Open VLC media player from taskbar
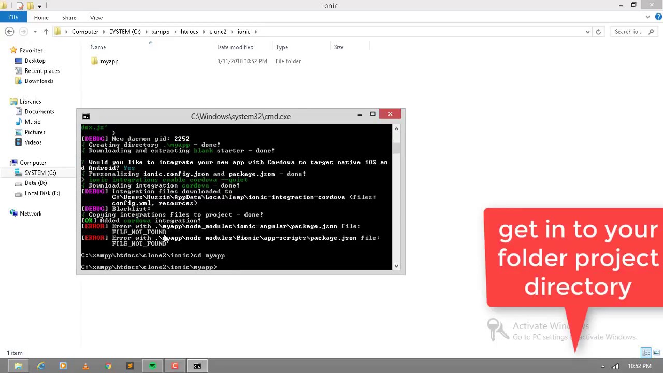 [85, 366]
